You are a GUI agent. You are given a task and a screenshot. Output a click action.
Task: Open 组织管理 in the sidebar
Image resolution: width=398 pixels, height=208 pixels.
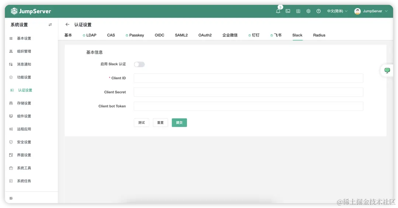24,51
